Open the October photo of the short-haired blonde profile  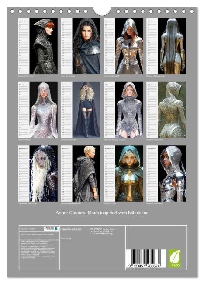pos(86,173)
